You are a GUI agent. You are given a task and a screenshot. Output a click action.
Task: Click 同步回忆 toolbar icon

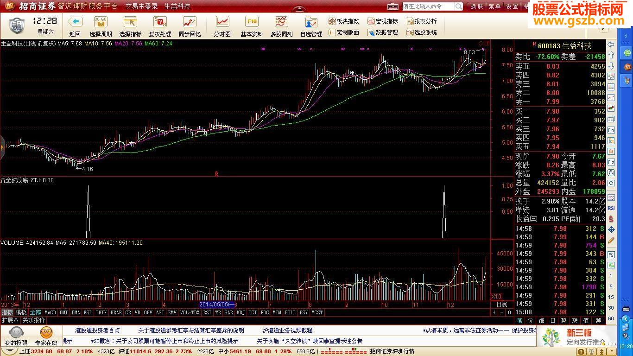tap(190, 22)
